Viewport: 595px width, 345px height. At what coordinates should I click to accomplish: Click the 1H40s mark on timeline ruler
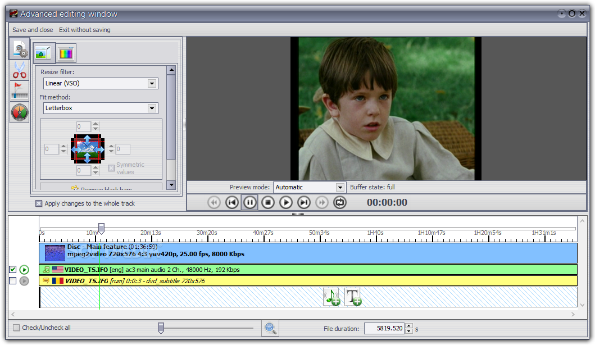375,233
